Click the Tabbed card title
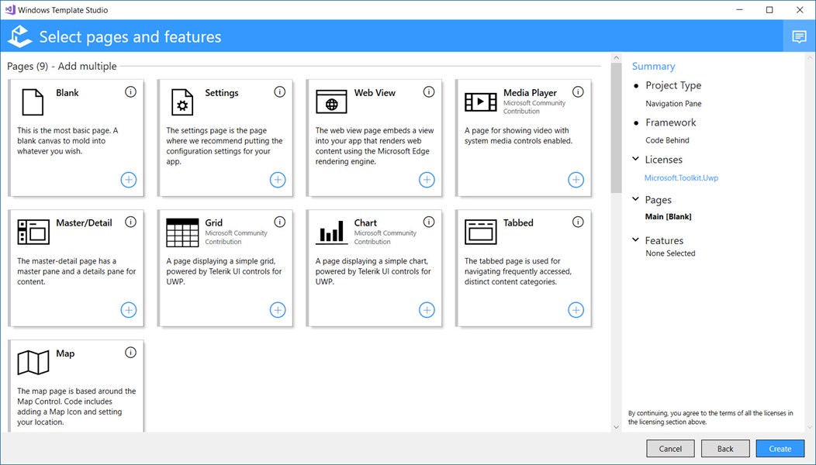 tap(518, 222)
